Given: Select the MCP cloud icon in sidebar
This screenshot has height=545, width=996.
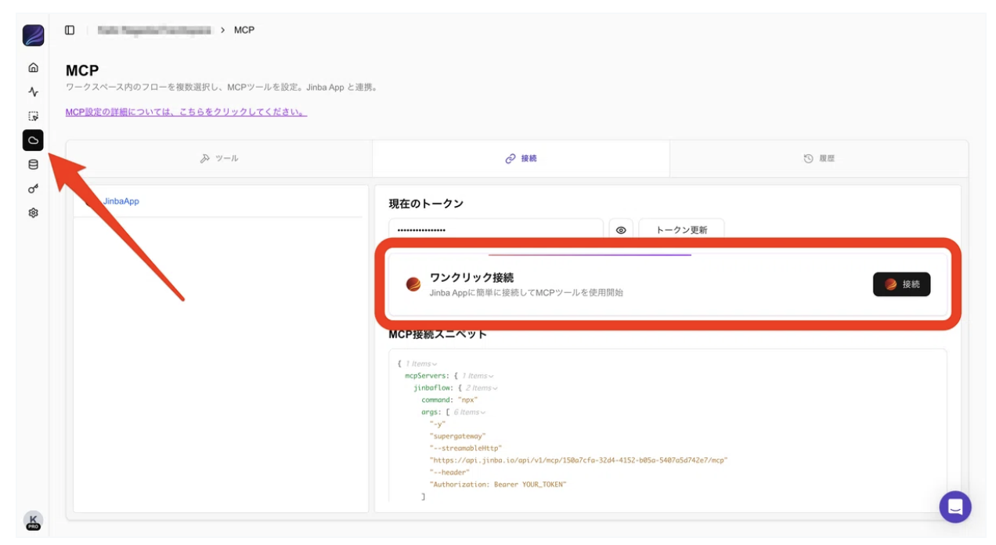Looking at the screenshot, I should click(x=33, y=140).
